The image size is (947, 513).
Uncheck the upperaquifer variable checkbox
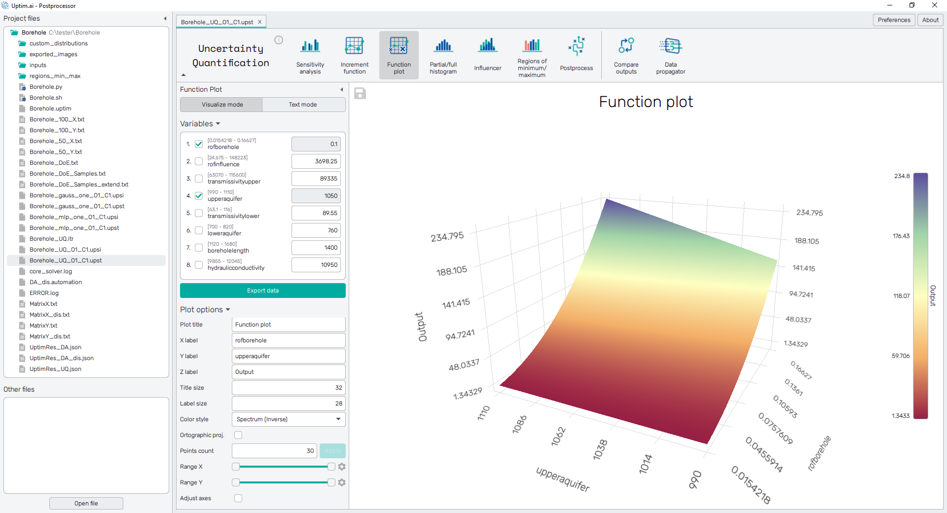(199, 196)
